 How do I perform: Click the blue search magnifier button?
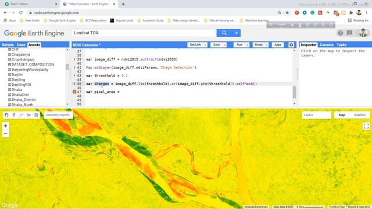tap(224, 33)
